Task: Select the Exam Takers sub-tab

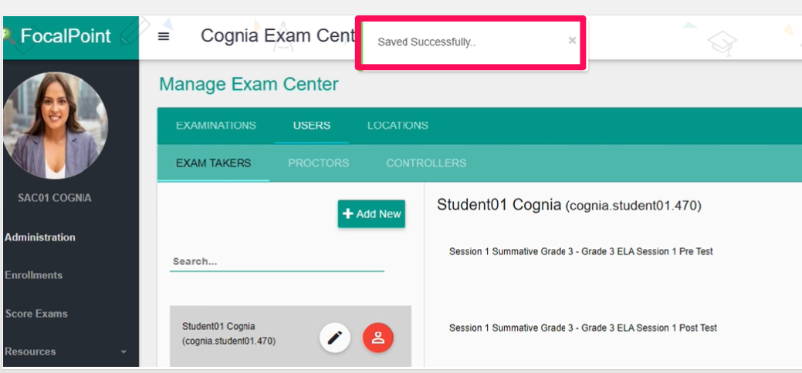Action: (x=213, y=163)
